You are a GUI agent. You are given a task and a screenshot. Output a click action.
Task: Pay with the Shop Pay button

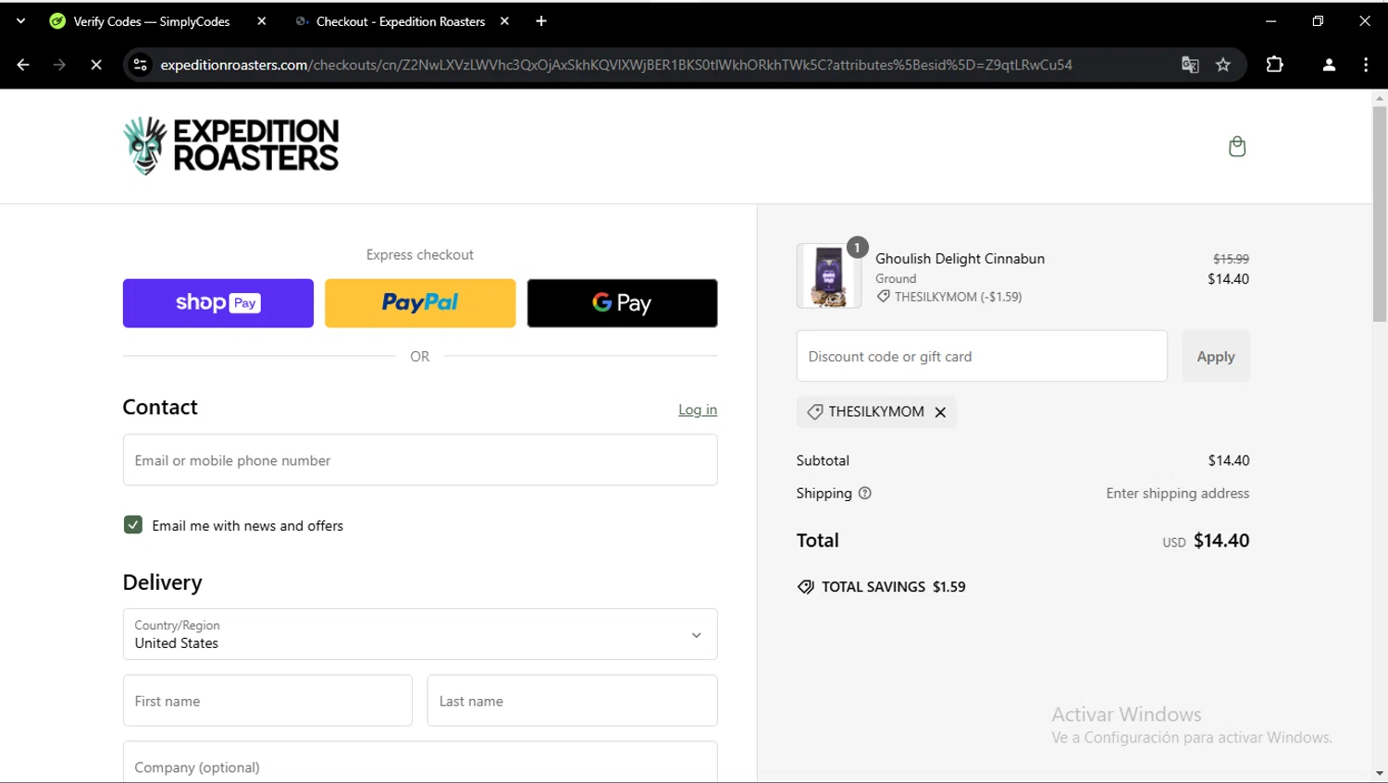tap(218, 303)
